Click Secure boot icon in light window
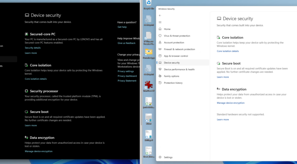The width and height of the screenshot is (297, 164). coord(218,63)
